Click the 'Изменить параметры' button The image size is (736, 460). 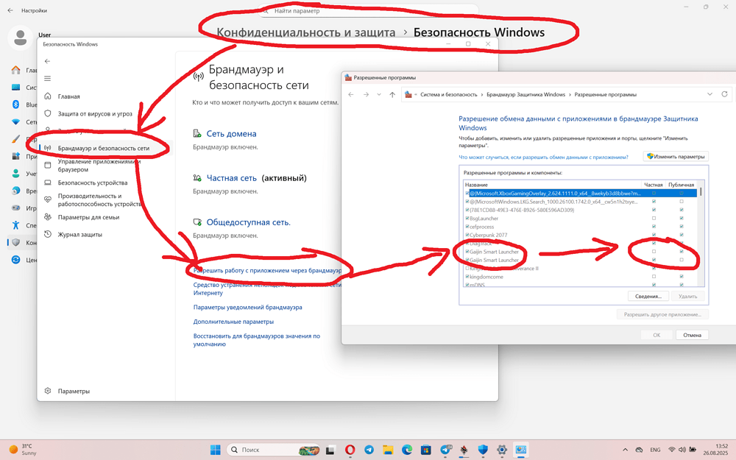pyautogui.click(x=676, y=156)
